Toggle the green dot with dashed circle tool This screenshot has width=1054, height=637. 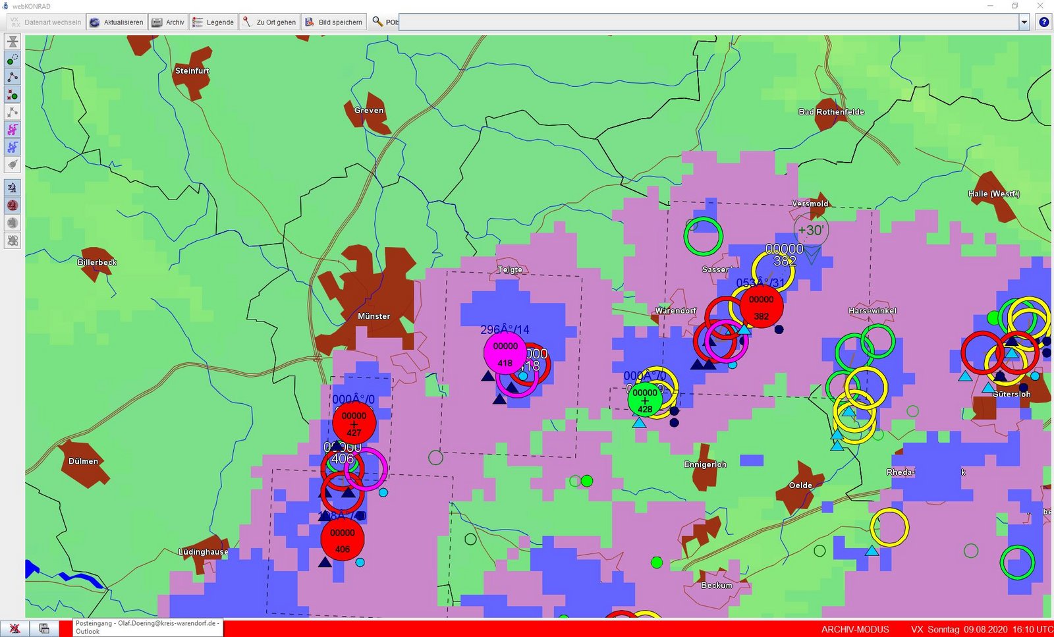pos(13,59)
